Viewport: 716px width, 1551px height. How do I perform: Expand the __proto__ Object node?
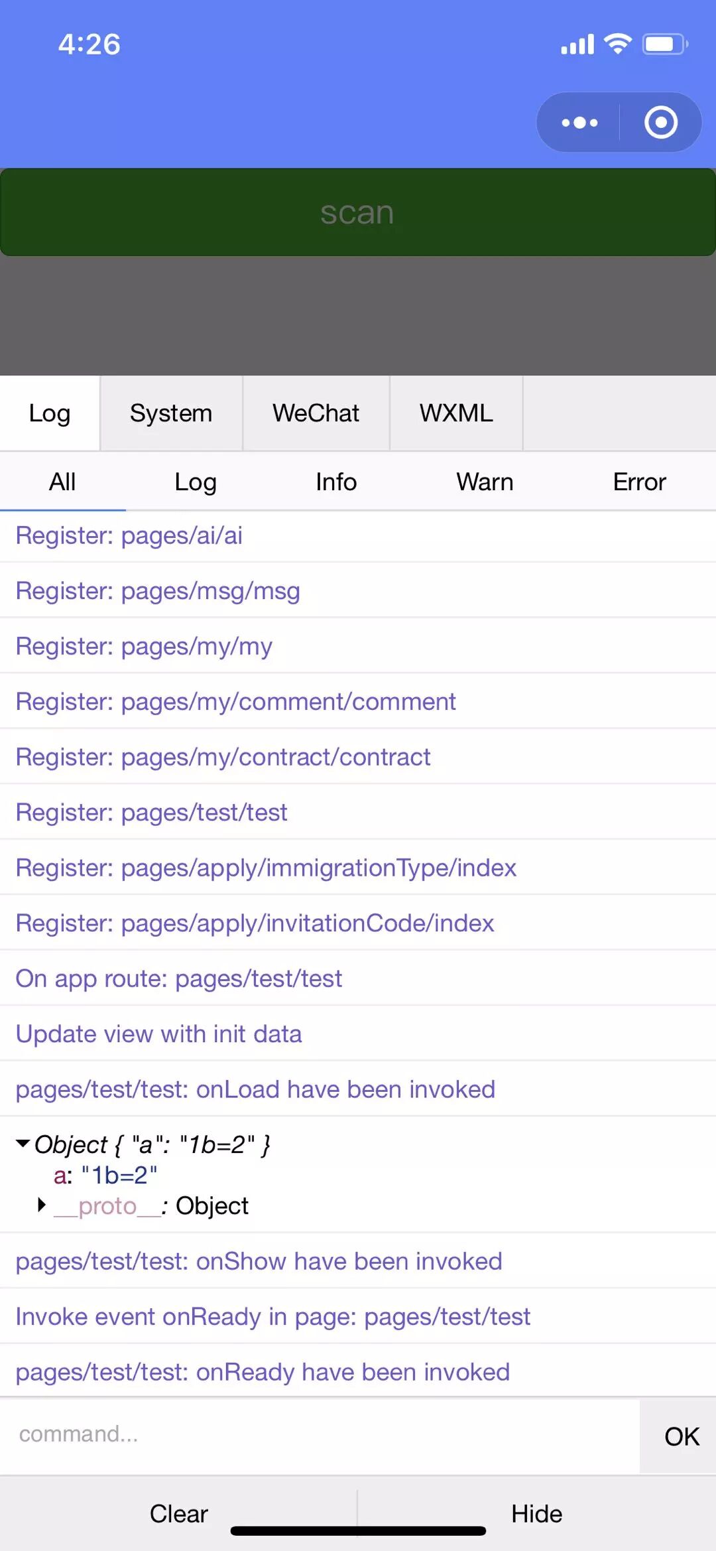42,1205
